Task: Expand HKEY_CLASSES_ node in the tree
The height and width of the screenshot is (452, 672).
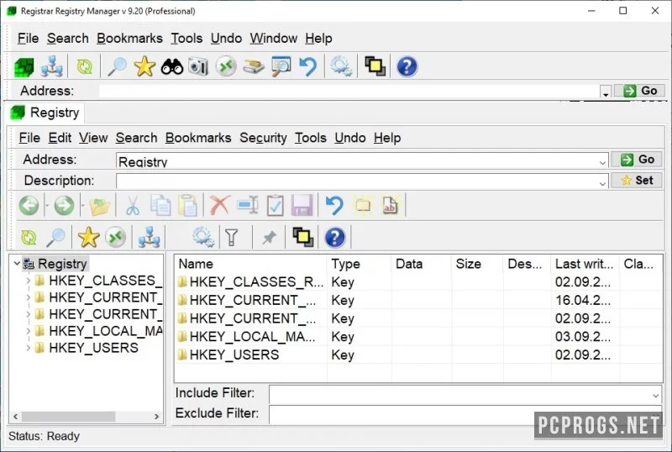Action: click(28, 281)
